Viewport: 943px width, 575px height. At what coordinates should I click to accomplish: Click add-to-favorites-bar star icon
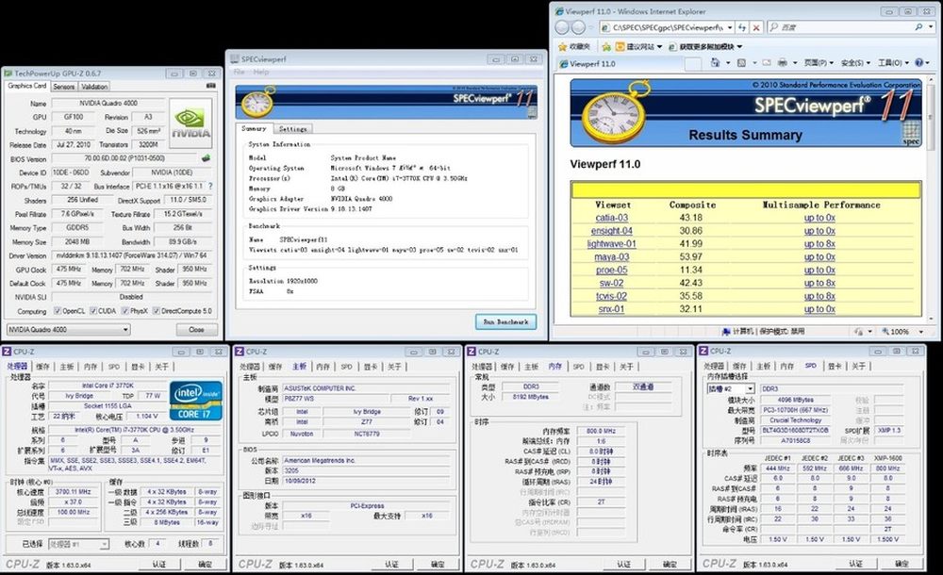point(606,46)
